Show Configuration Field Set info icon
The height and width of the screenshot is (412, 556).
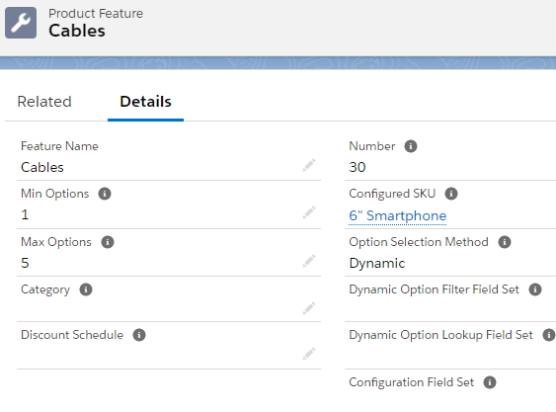point(490,382)
